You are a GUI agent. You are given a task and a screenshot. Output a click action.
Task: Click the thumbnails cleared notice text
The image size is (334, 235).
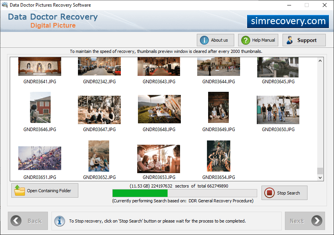pos(166,51)
